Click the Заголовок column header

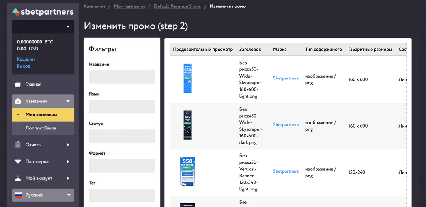pos(250,50)
